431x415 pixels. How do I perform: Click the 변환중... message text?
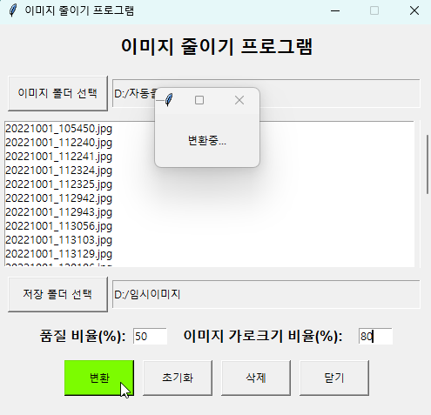[x=207, y=141]
